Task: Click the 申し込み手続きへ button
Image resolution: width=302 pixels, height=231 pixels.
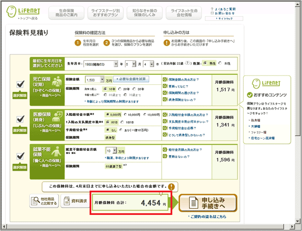Action: 208,203
